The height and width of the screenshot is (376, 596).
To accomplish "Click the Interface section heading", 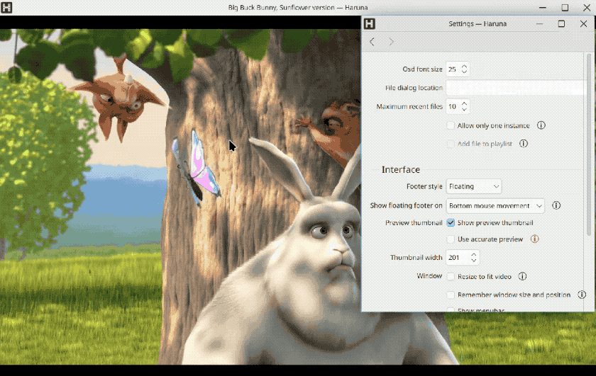I will (401, 170).
